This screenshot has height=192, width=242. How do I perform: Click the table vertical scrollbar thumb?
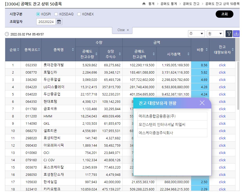tap(238, 86)
